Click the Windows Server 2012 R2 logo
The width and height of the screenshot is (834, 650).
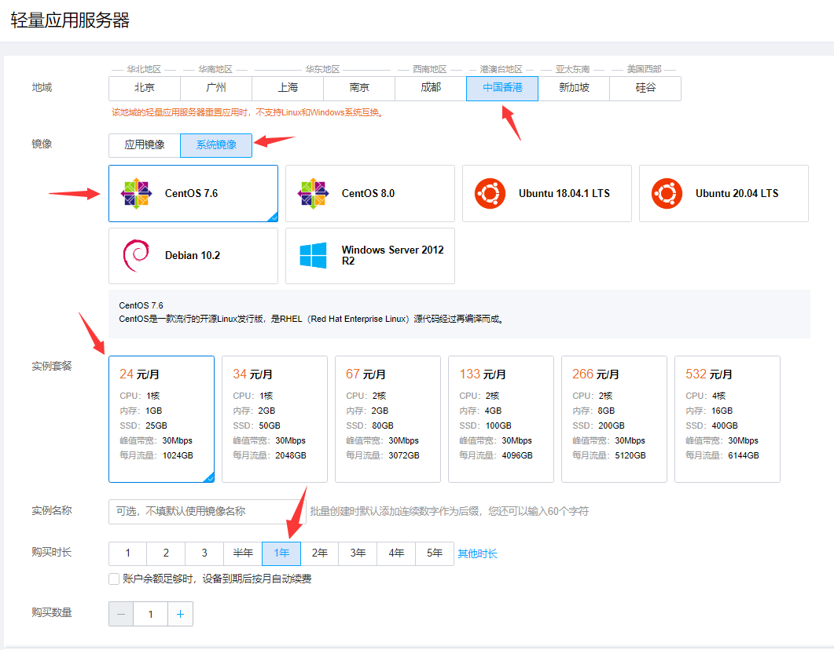(x=314, y=255)
